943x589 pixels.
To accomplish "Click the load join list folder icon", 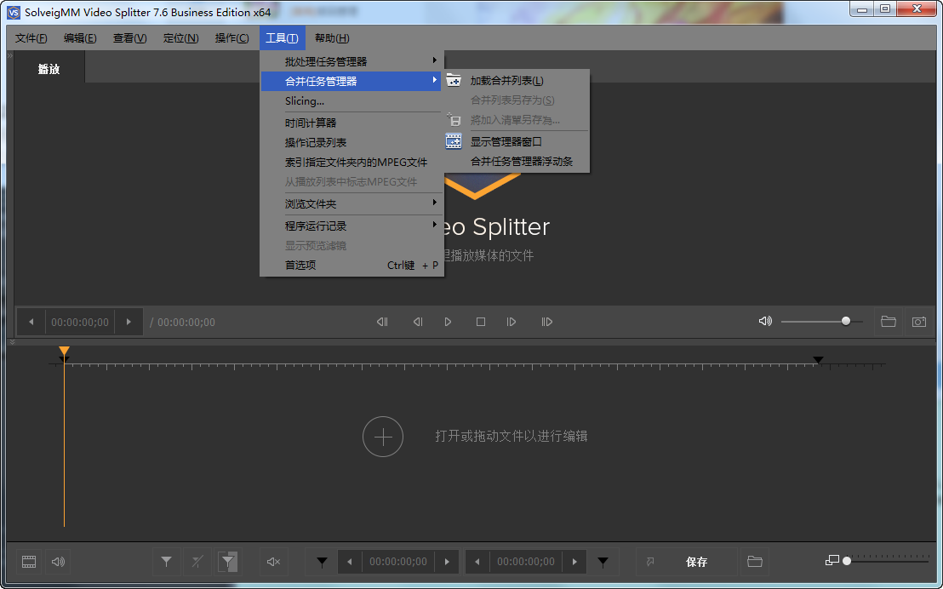I will pyautogui.click(x=454, y=81).
